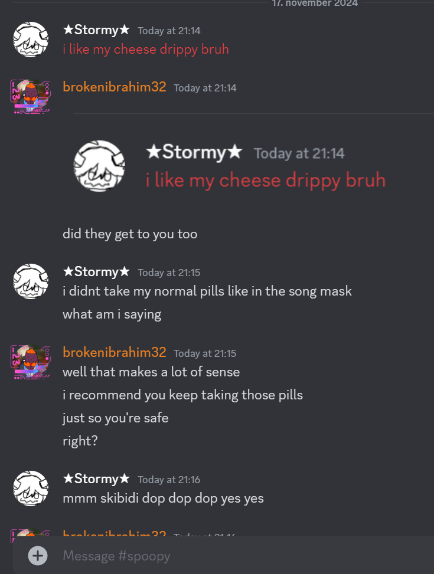Open brokenibrahim32 username from the 21:14 message

point(115,87)
